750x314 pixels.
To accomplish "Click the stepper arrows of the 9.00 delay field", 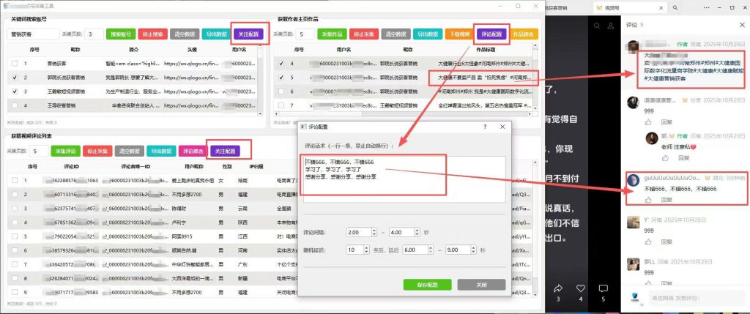I will 474,250.
